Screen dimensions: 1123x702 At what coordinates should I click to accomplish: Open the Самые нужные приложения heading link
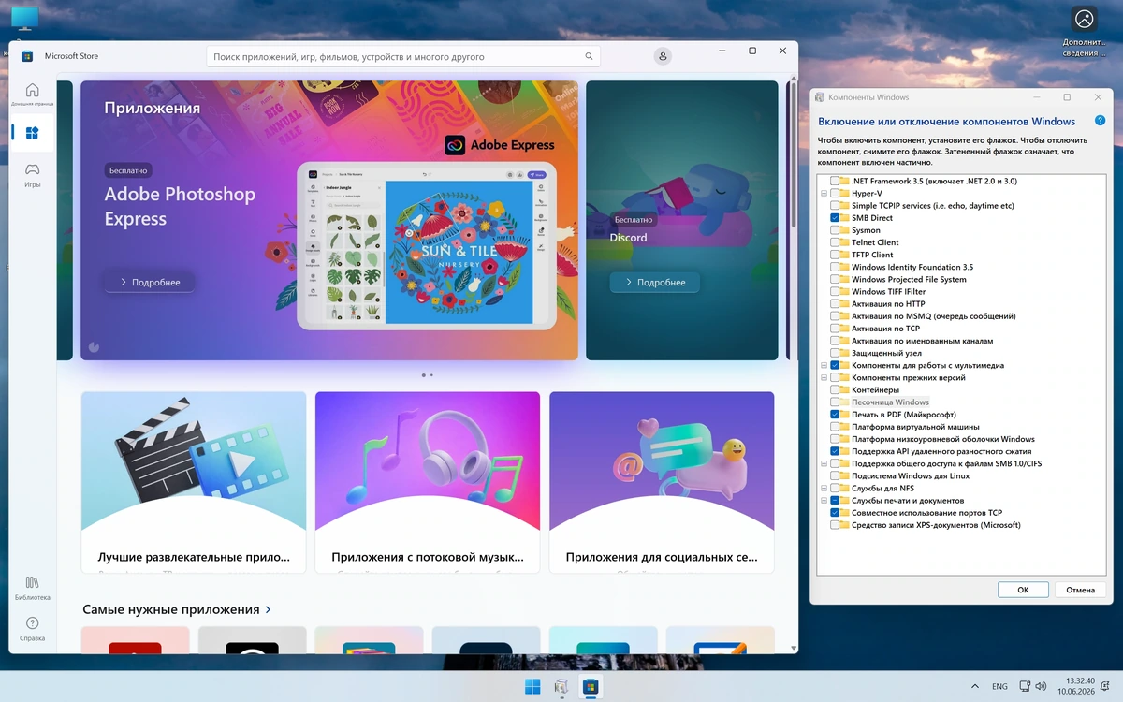click(171, 609)
